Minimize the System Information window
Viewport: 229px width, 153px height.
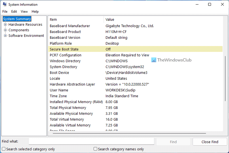(x=195, y=5)
